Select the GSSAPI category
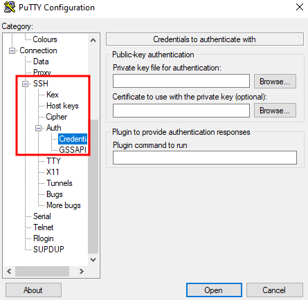Viewport: 308px width, 300px height. pyautogui.click(x=73, y=150)
